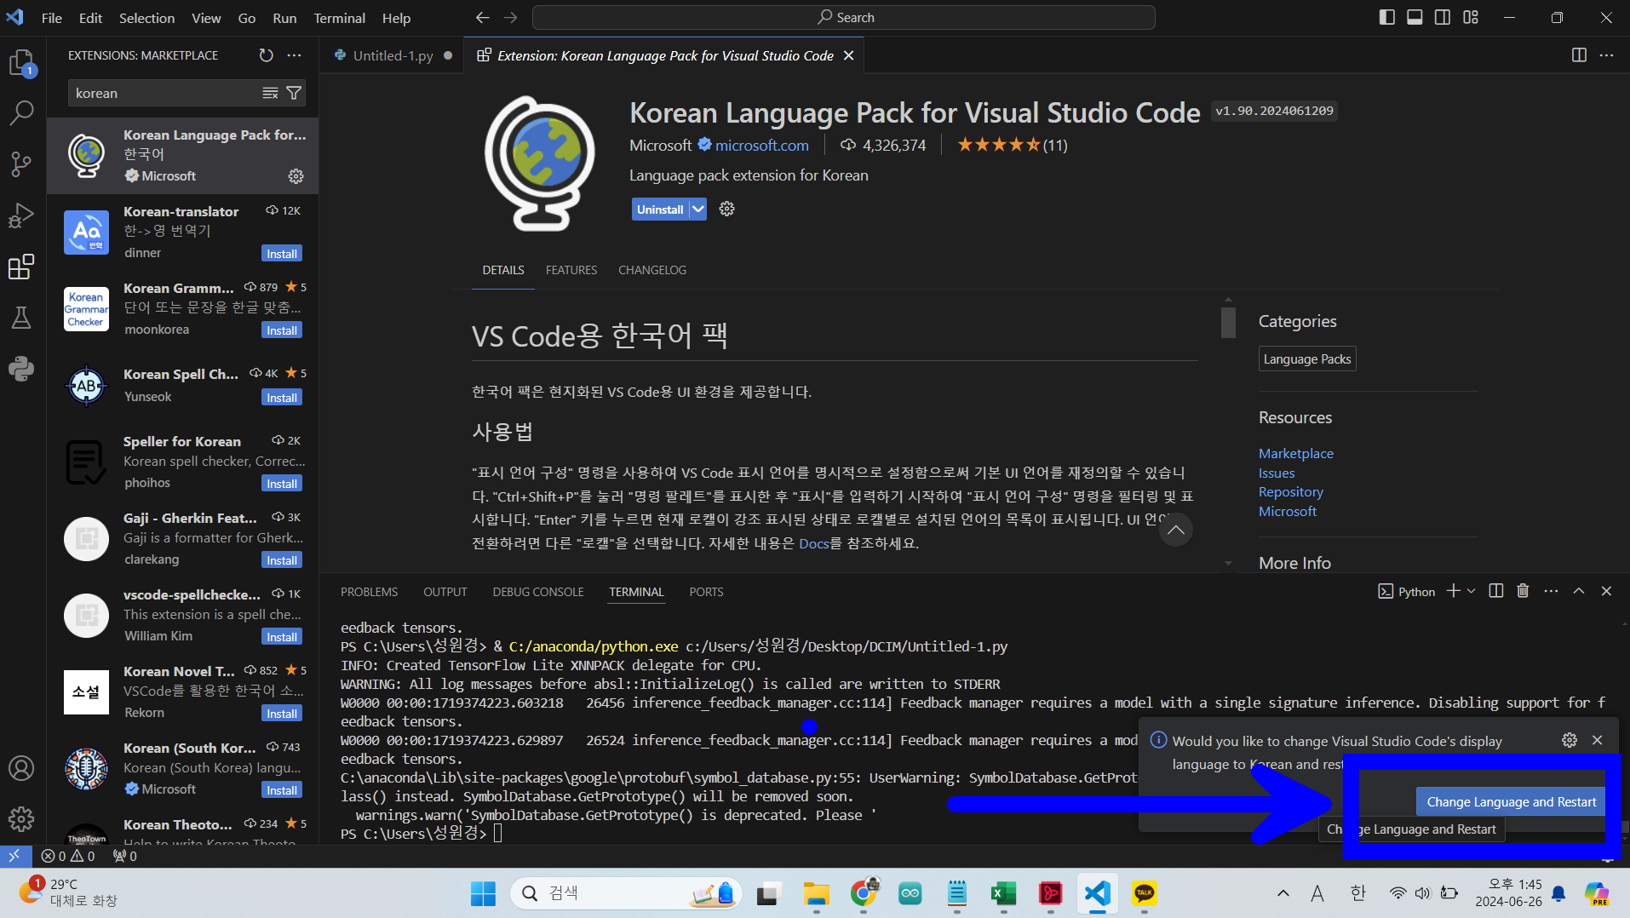1630x918 pixels.
Task: Toggle the bottom panel visibility
Action: [x=1415, y=17]
